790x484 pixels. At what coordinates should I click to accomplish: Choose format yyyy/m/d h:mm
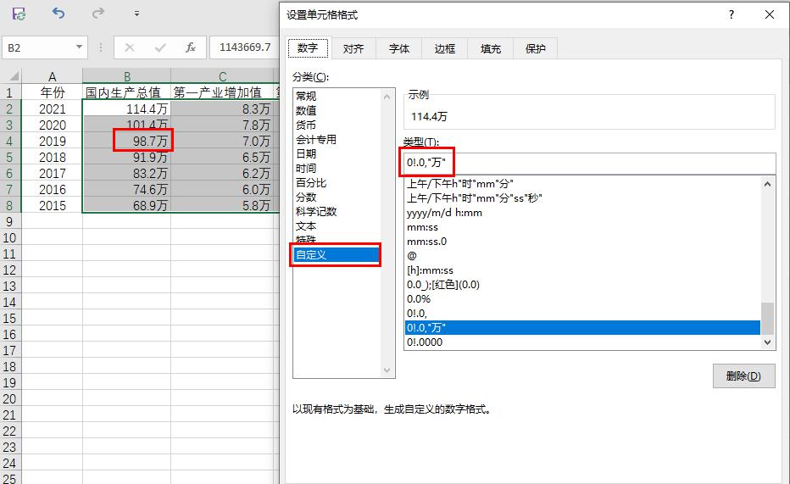582,213
